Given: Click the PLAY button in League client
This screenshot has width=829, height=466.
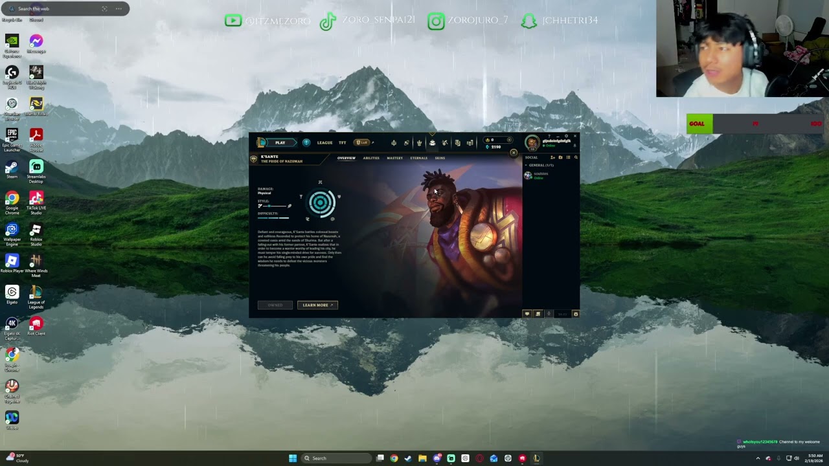Looking at the screenshot, I should click(x=280, y=142).
